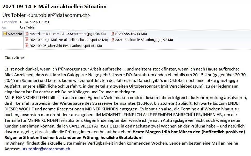Click the greeting line Ciao zäme
This screenshot has width=251, height=156.
click(14, 58)
